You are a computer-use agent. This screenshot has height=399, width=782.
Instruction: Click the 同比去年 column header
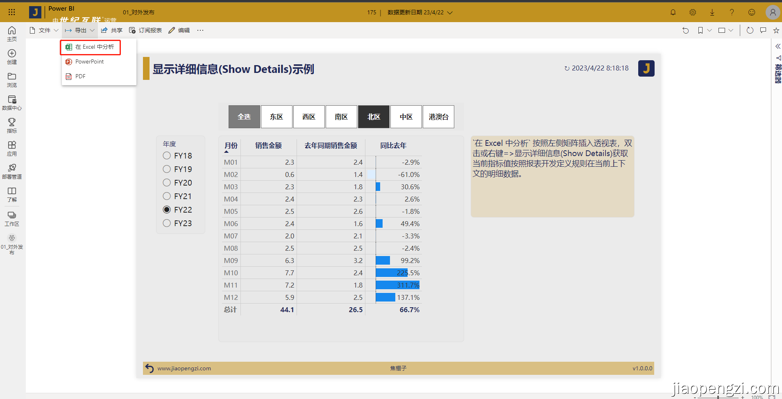(x=393, y=145)
